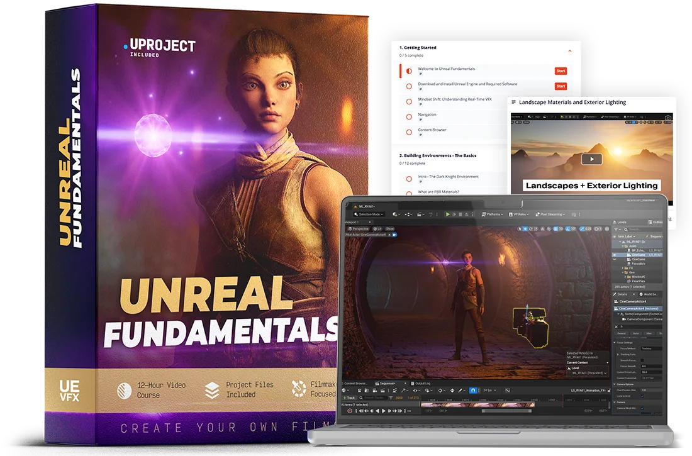Click the Sequencer track filter funnel icon
Image resolution: width=692 pixels, height=456 pixels.
tap(391, 398)
